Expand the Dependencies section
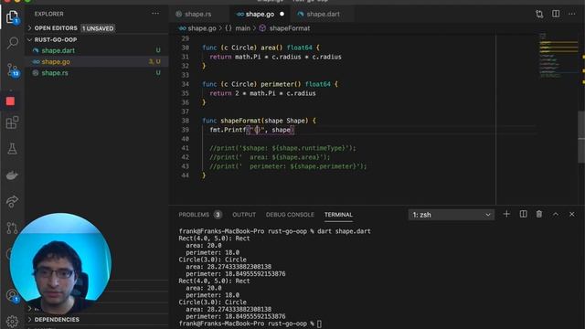The height and width of the screenshot is (329, 585). tap(57, 320)
